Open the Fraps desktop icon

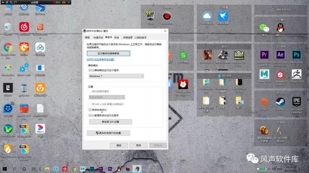pos(151,16)
